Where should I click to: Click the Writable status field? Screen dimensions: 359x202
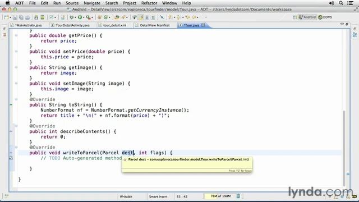126,196
